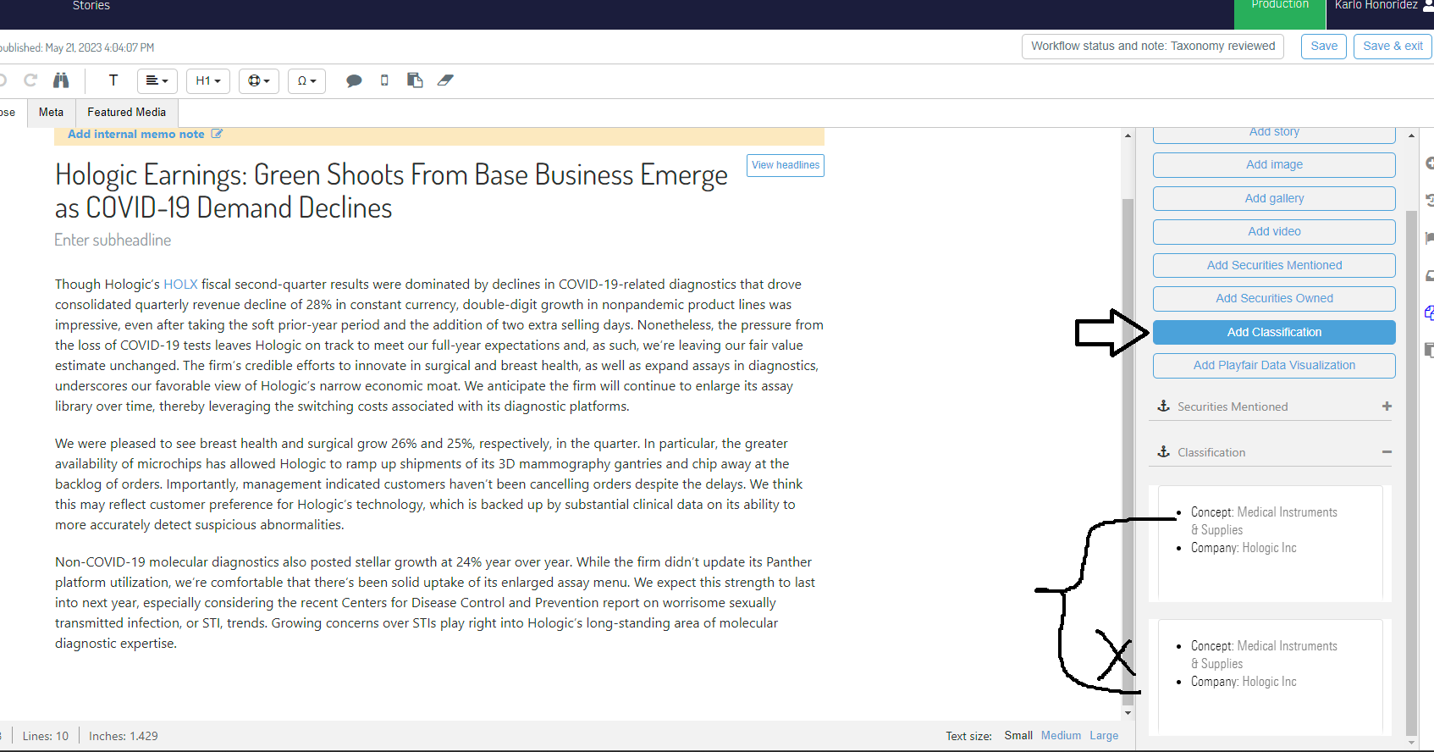
Task: Click Add Playfair Data Visualization button
Action: [1274, 365]
